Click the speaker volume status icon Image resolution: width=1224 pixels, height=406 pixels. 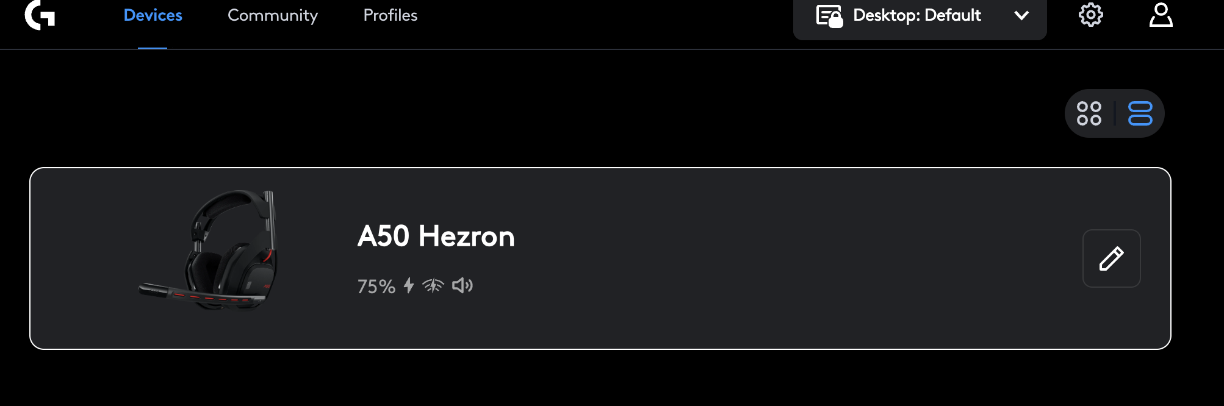point(463,285)
